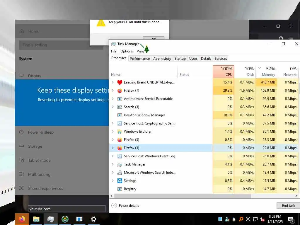
Task: Select the Desktop Window Manager row
Action: pyautogui.click(x=204, y=115)
